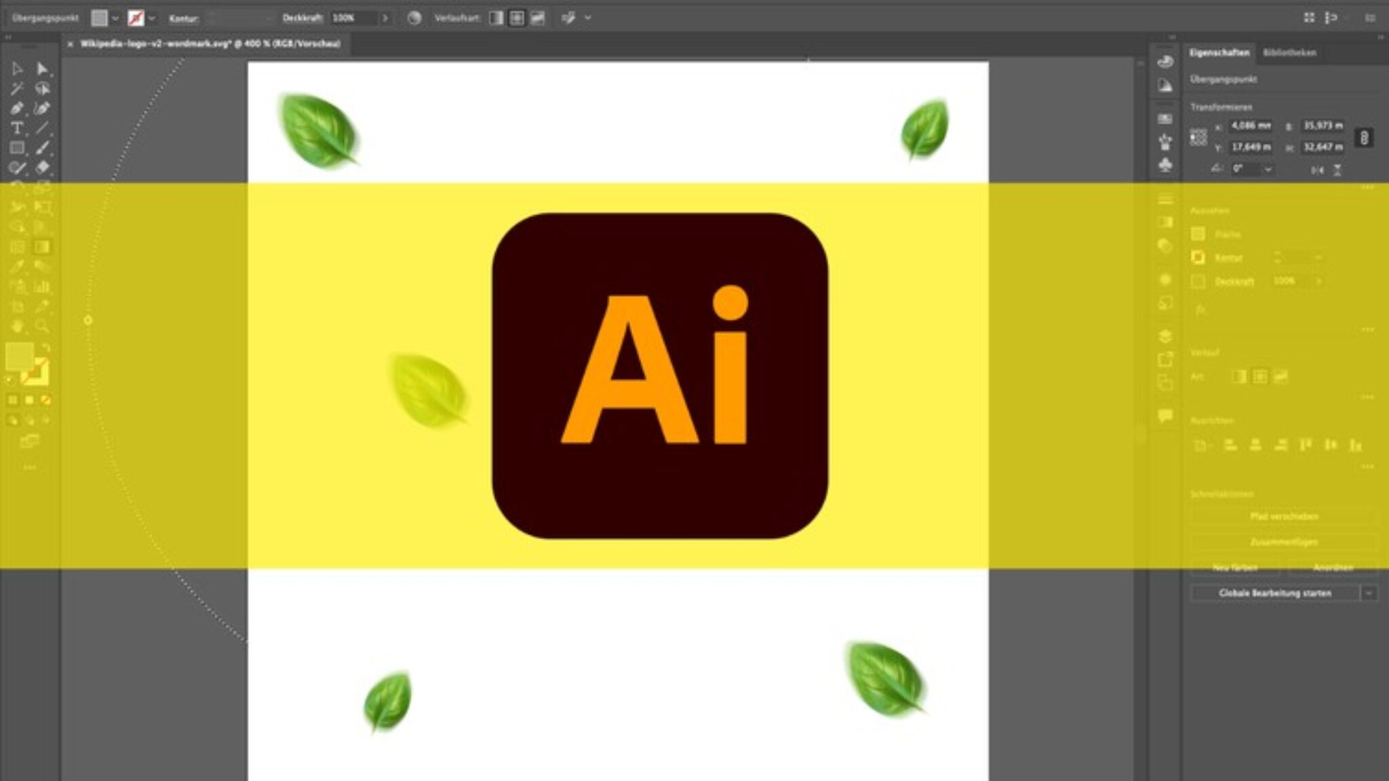
Task: Open the fill color swatch in the options bar
Action: [100, 18]
